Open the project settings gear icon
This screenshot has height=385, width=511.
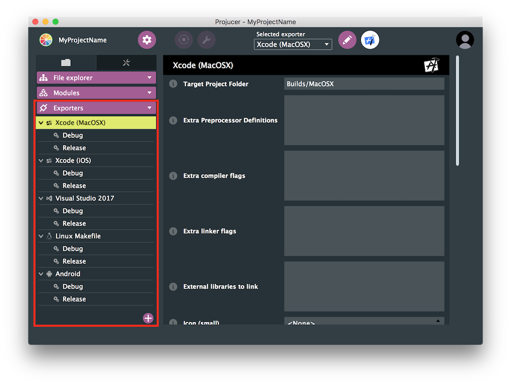(x=147, y=40)
